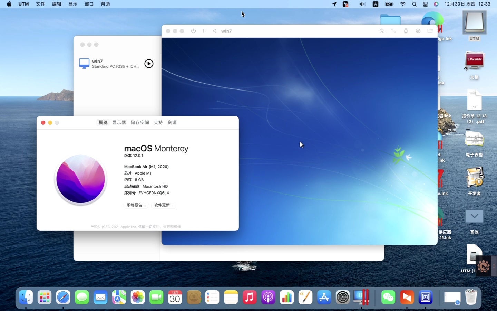This screenshot has width=497, height=311.
Task: Click the restart triangle icon in win7 toolbar
Action: click(x=215, y=31)
